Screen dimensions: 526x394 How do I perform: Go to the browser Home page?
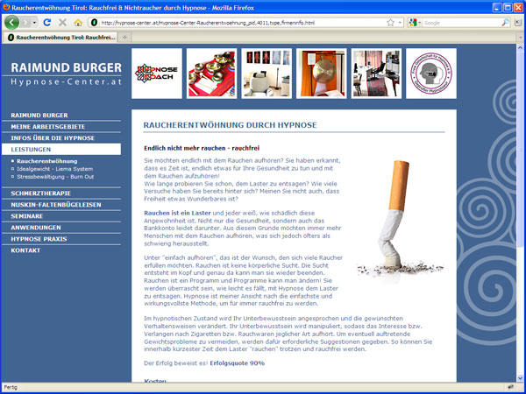coord(78,23)
